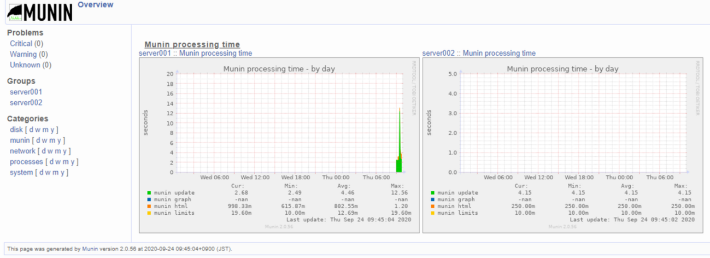
Task: Show disk category monthly view 'm'
Action: point(45,130)
